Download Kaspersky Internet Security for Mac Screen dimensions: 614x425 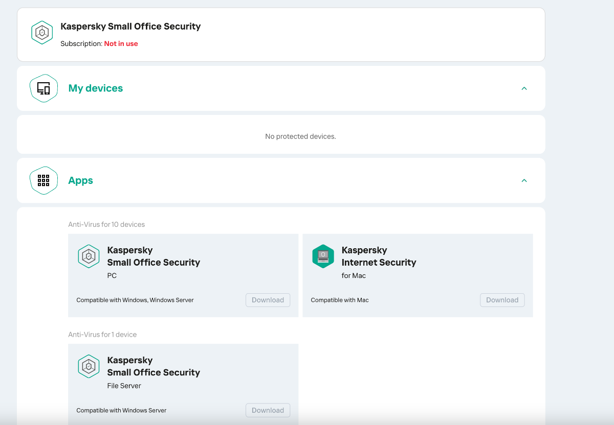tap(502, 300)
